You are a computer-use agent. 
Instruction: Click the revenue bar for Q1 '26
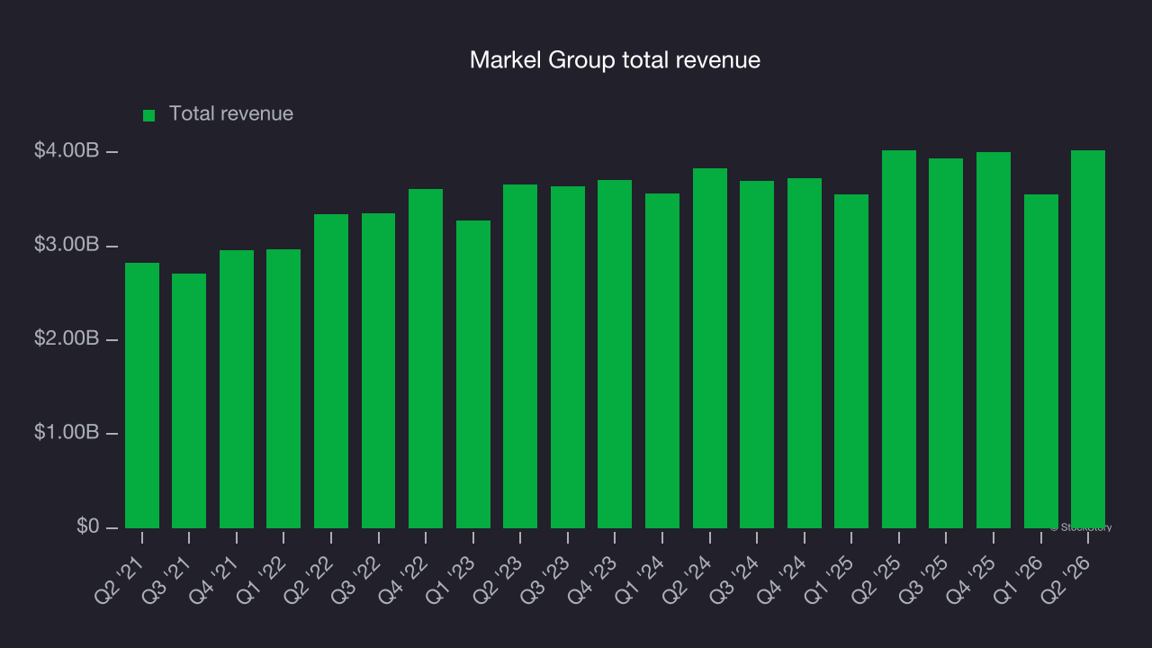(1041, 361)
